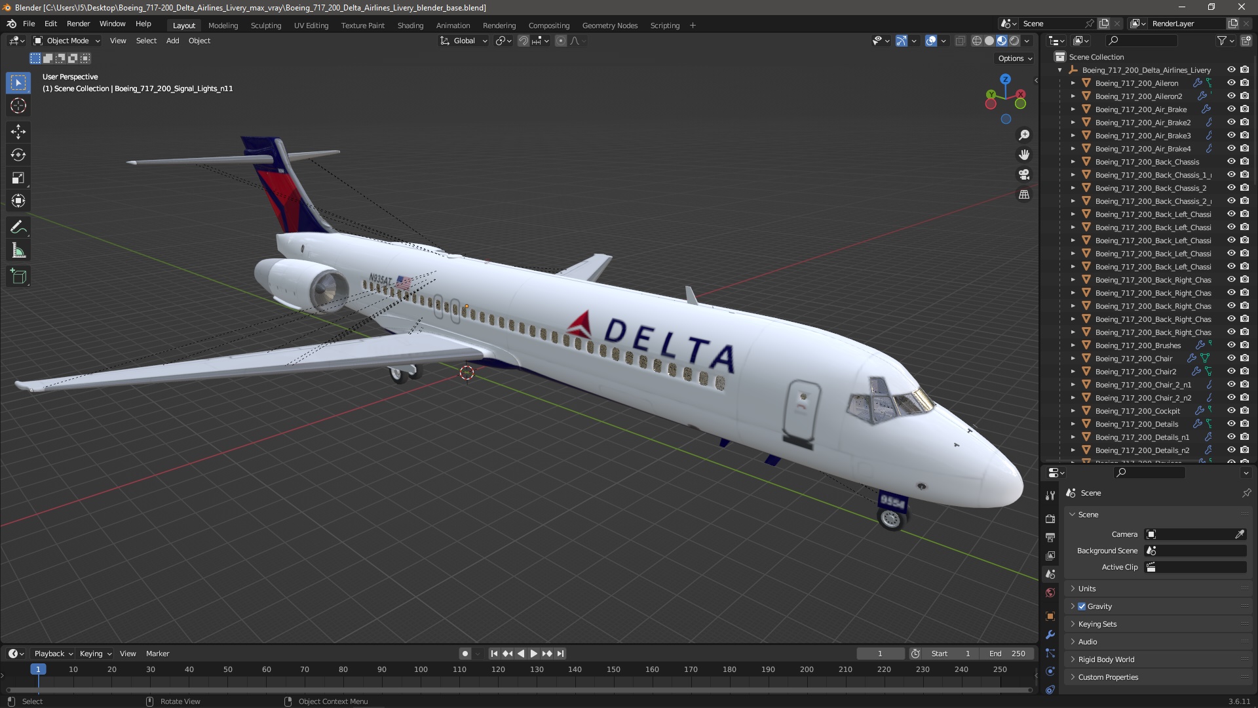This screenshot has height=708, width=1258.
Task: Open the View Layer properties tab
Action: [1050, 555]
